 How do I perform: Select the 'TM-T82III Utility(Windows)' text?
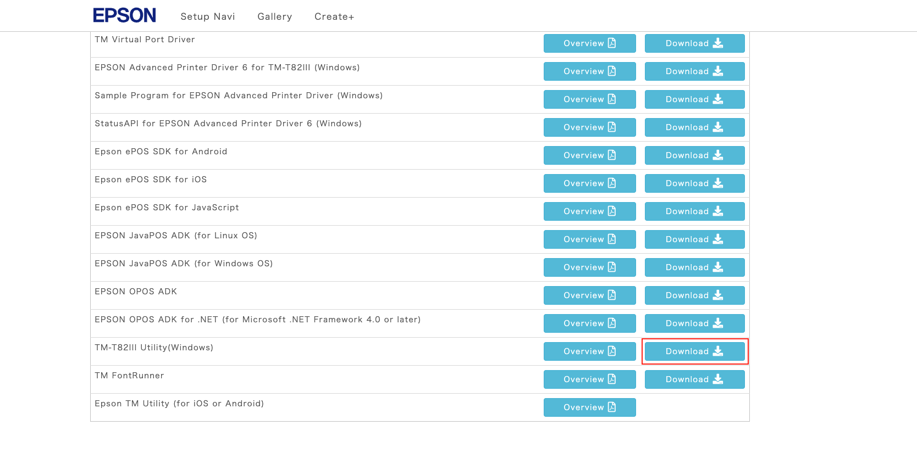click(154, 348)
